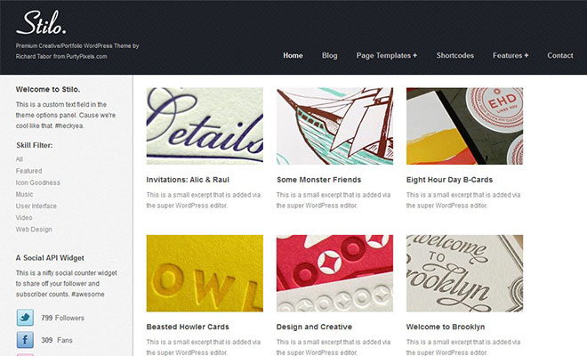Expand the Features + menu
The width and height of the screenshot is (587, 356).
[x=511, y=55]
